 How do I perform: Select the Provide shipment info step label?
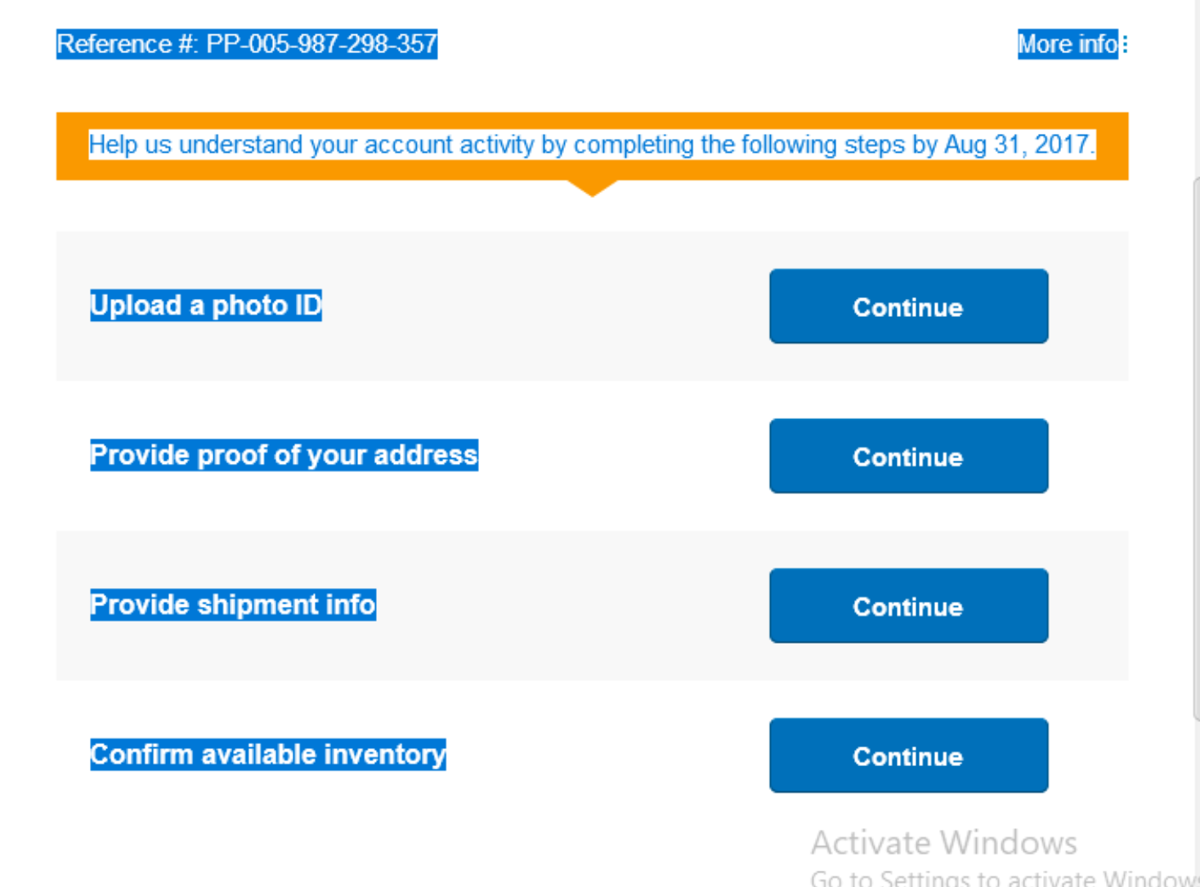coord(233,605)
